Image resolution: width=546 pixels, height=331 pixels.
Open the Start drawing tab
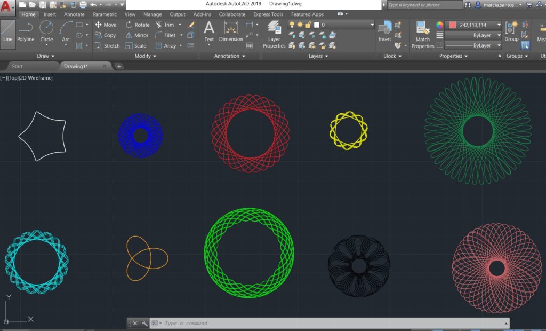tap(18, 66)
